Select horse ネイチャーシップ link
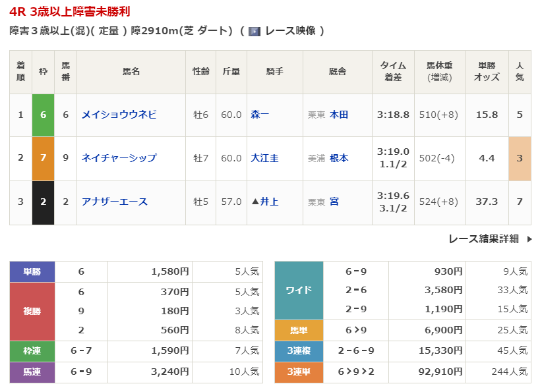542x390 pixels. coord(119,158)
